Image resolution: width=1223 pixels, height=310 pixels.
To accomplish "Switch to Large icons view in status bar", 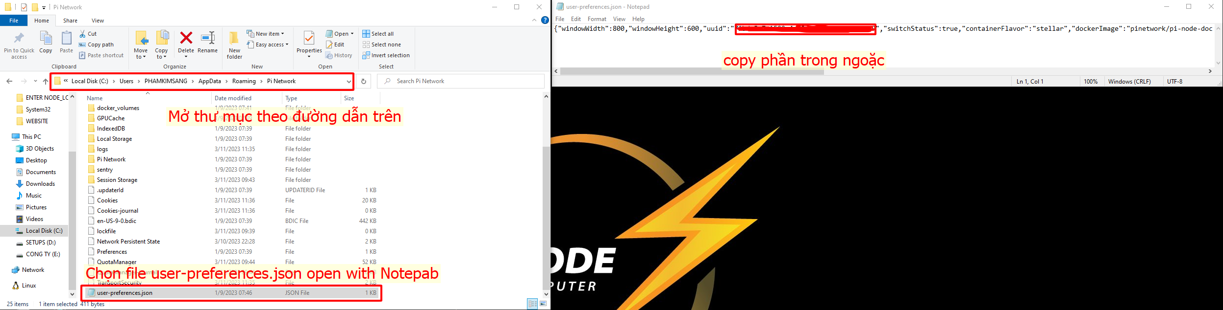I will pos(543,304).
